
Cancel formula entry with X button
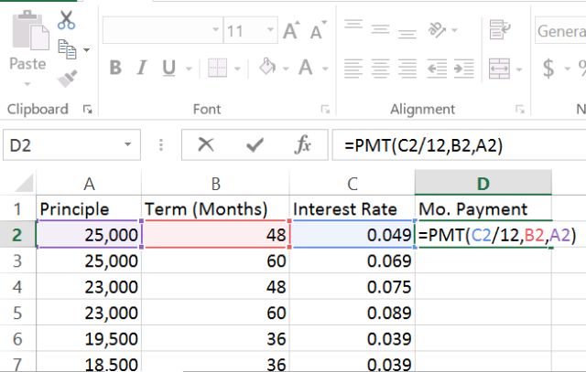206,144
